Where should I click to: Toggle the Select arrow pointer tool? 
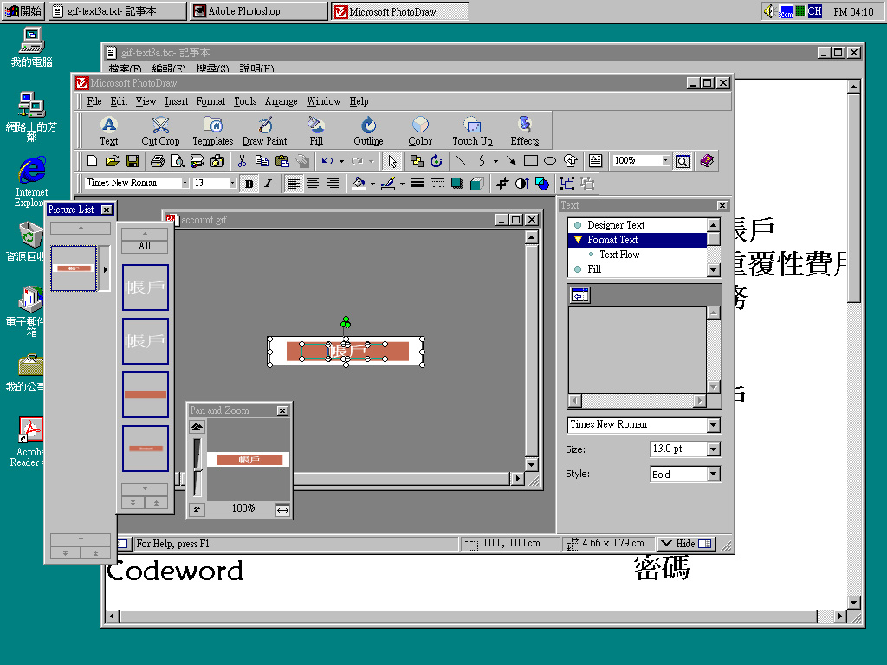pos(392,161)
